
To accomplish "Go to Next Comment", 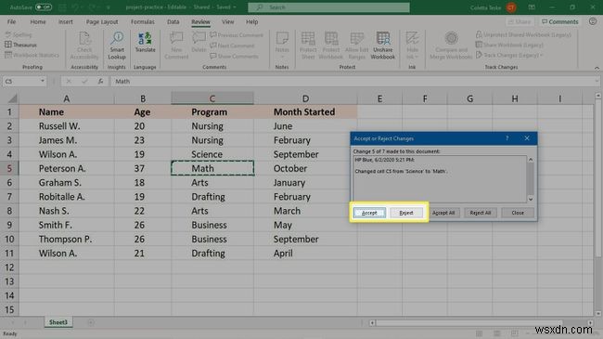I will click(x=232, y=46).
